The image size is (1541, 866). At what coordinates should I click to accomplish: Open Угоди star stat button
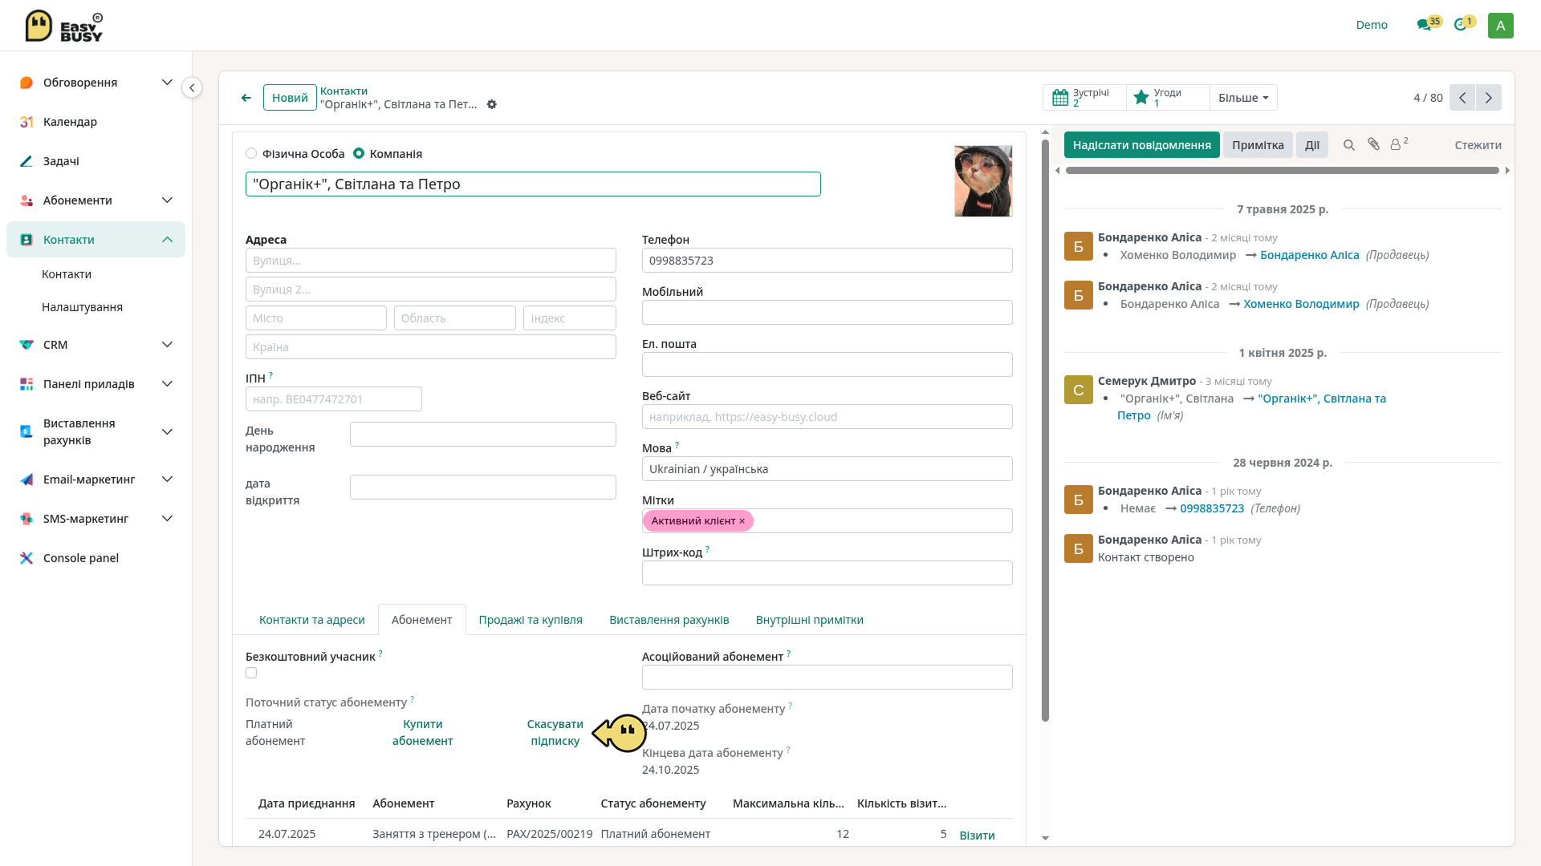(x=1167, y=98)
